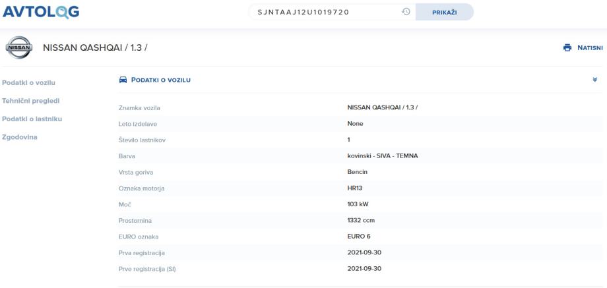Click the Prva registracija date 2021-09-30
Screen dimensions: 607x288
click(x=364, y=252)
